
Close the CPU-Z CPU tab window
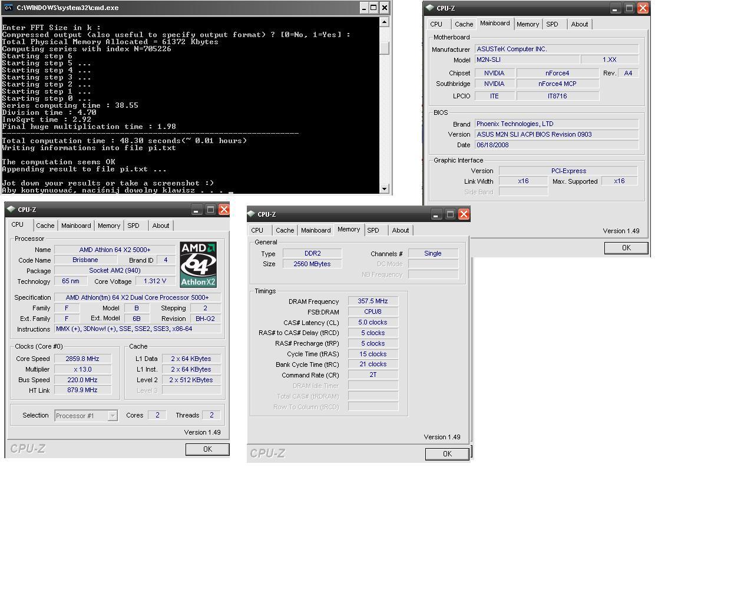(x=224, y=209)
